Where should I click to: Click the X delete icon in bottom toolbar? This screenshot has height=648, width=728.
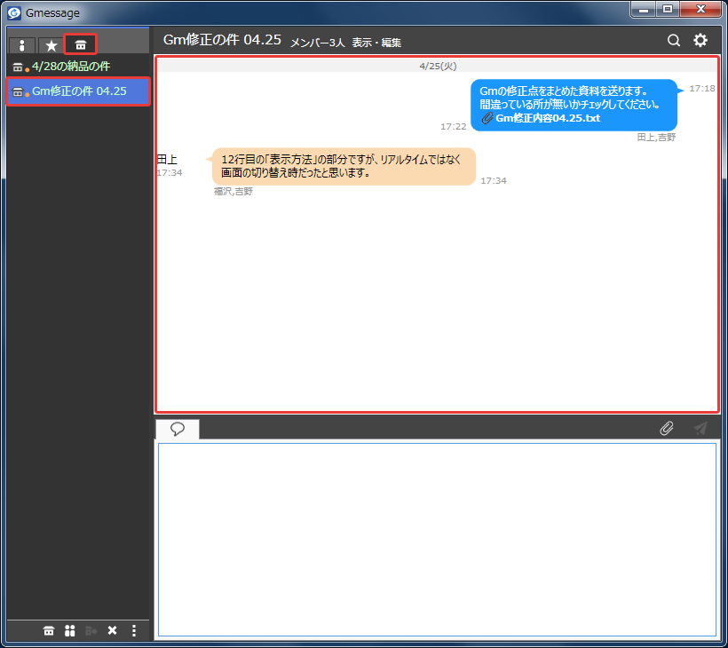coord(112,630)
